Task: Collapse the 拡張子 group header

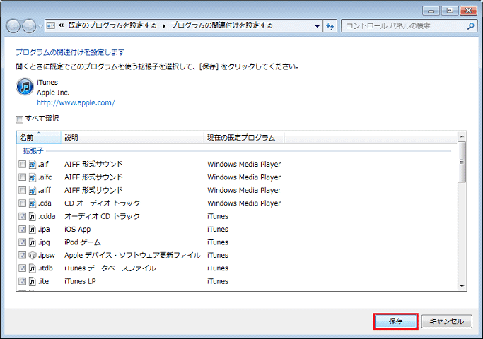Action: [x=33, y=150]
